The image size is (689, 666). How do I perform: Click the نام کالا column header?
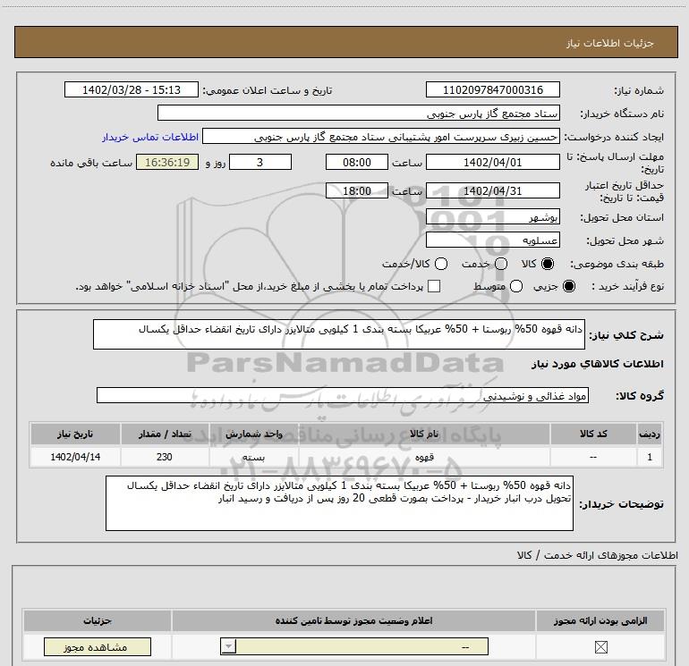[x=424, y=434]
